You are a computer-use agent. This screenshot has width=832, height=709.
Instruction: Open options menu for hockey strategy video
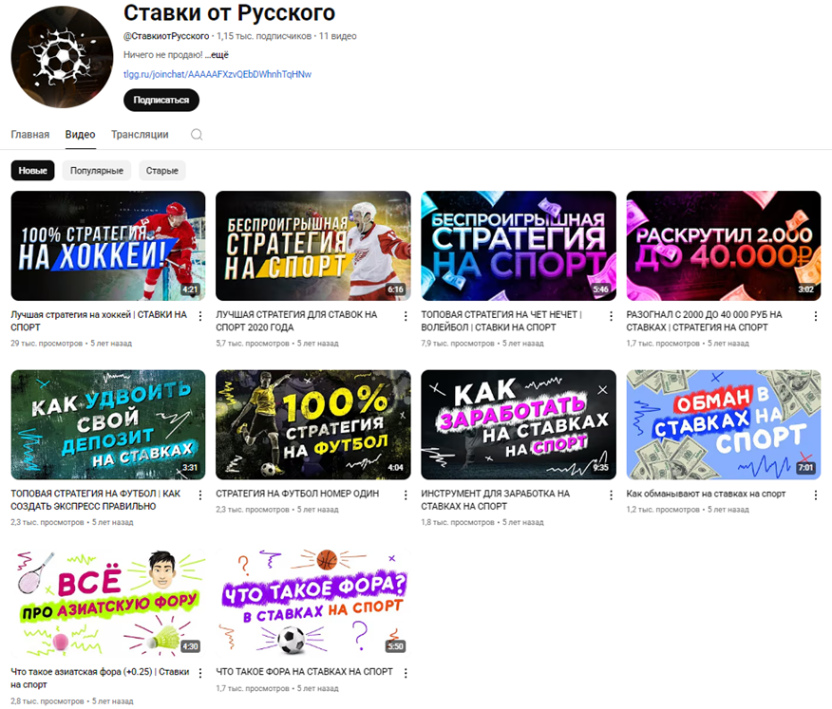(x=200, y=316)
